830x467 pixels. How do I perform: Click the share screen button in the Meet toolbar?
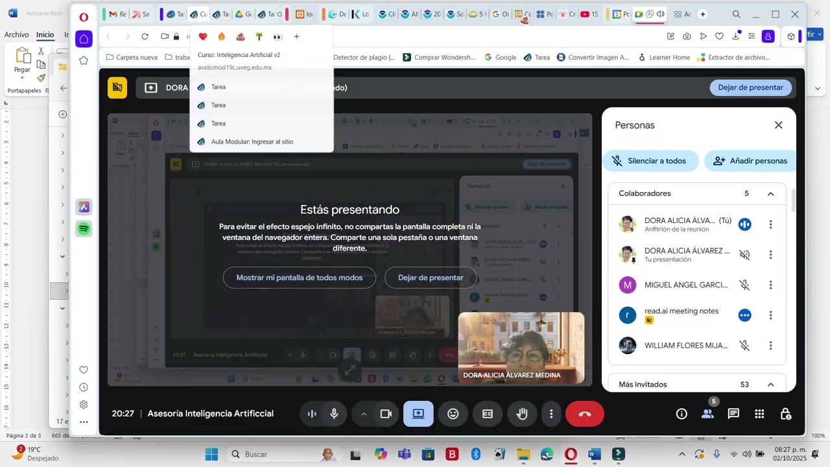point(418,414)
